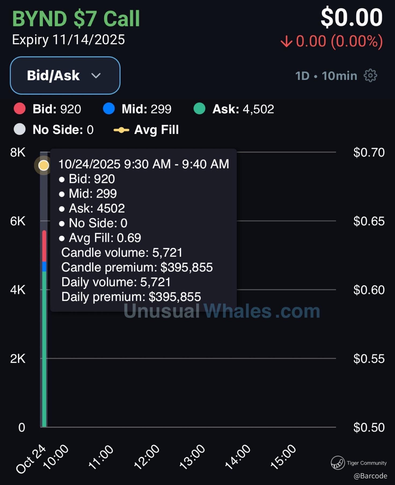Click the BYND $7 Call title
The height and width of the screenshot is (485, 395).
click(x=76, y=19)
